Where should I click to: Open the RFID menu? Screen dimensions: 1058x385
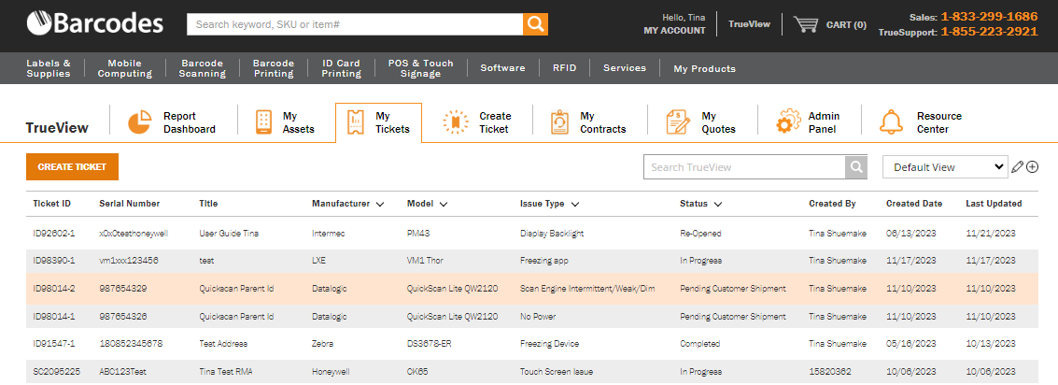[x=565, y=68]
